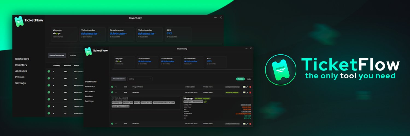
Task: Open Settings in back window sidebar
Action: [20, 83]
